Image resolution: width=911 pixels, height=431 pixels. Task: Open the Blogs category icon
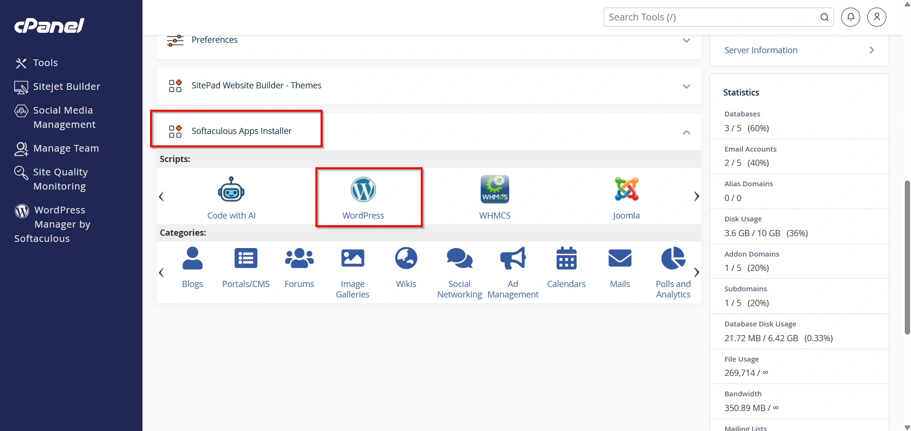pyautogui.click(x=192, y=258)
